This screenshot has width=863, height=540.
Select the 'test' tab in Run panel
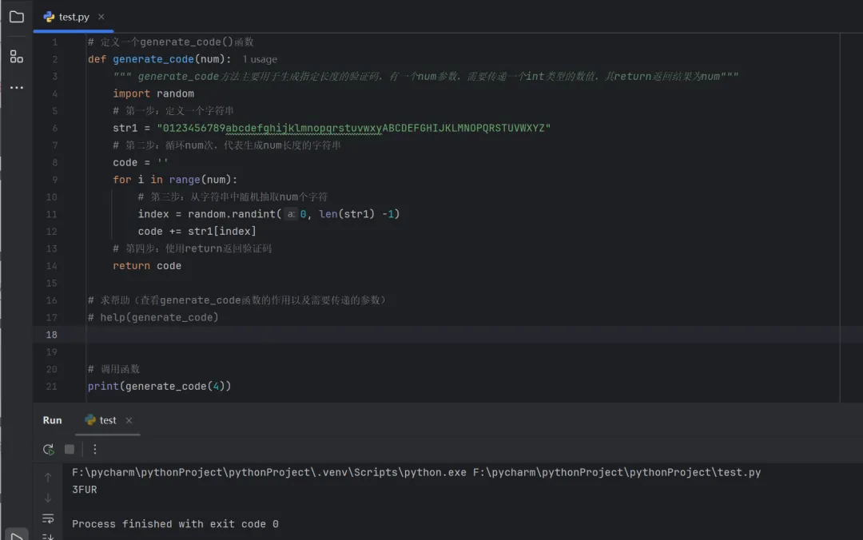(x=108, y=420)
